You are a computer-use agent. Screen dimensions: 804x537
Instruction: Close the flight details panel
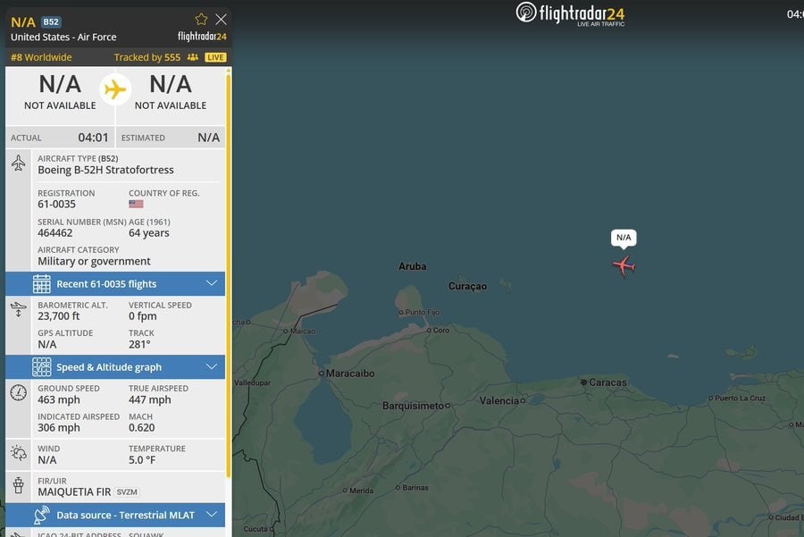click(x=221, y=20)
